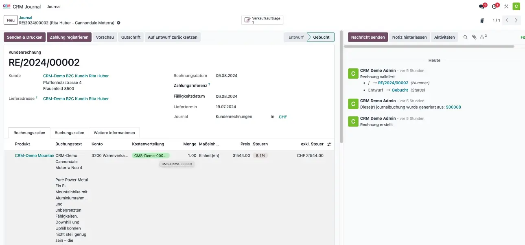Select the Entwurf status stage
The image size is (525, 245).
pyautogui.click(x=296, y=37)
